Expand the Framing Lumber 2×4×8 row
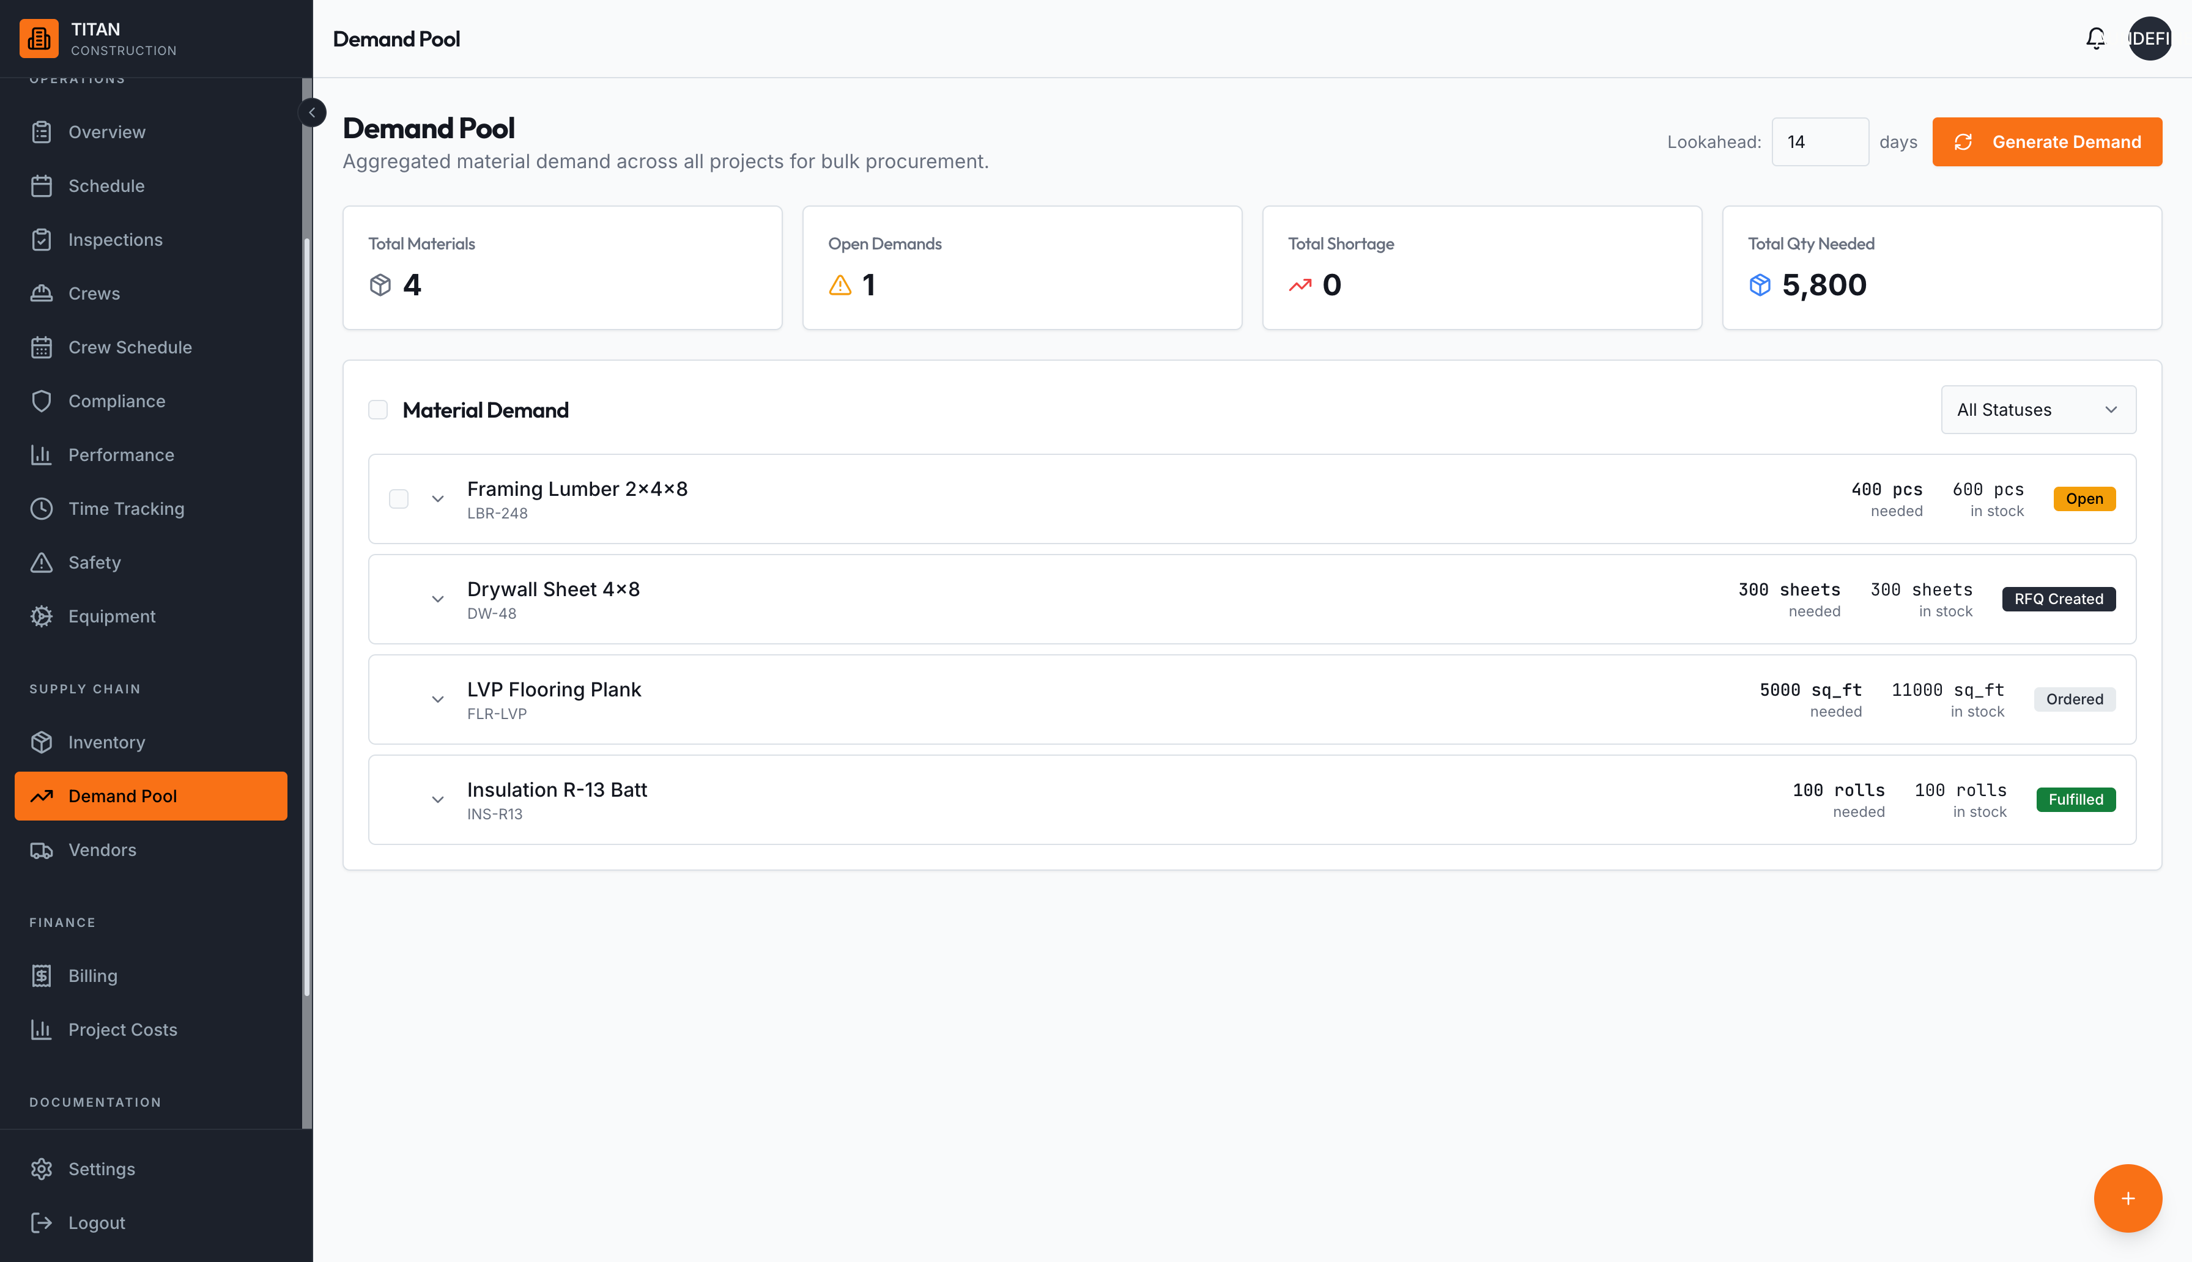Viewport: 2192px width, 1262px height. point(438,500)
